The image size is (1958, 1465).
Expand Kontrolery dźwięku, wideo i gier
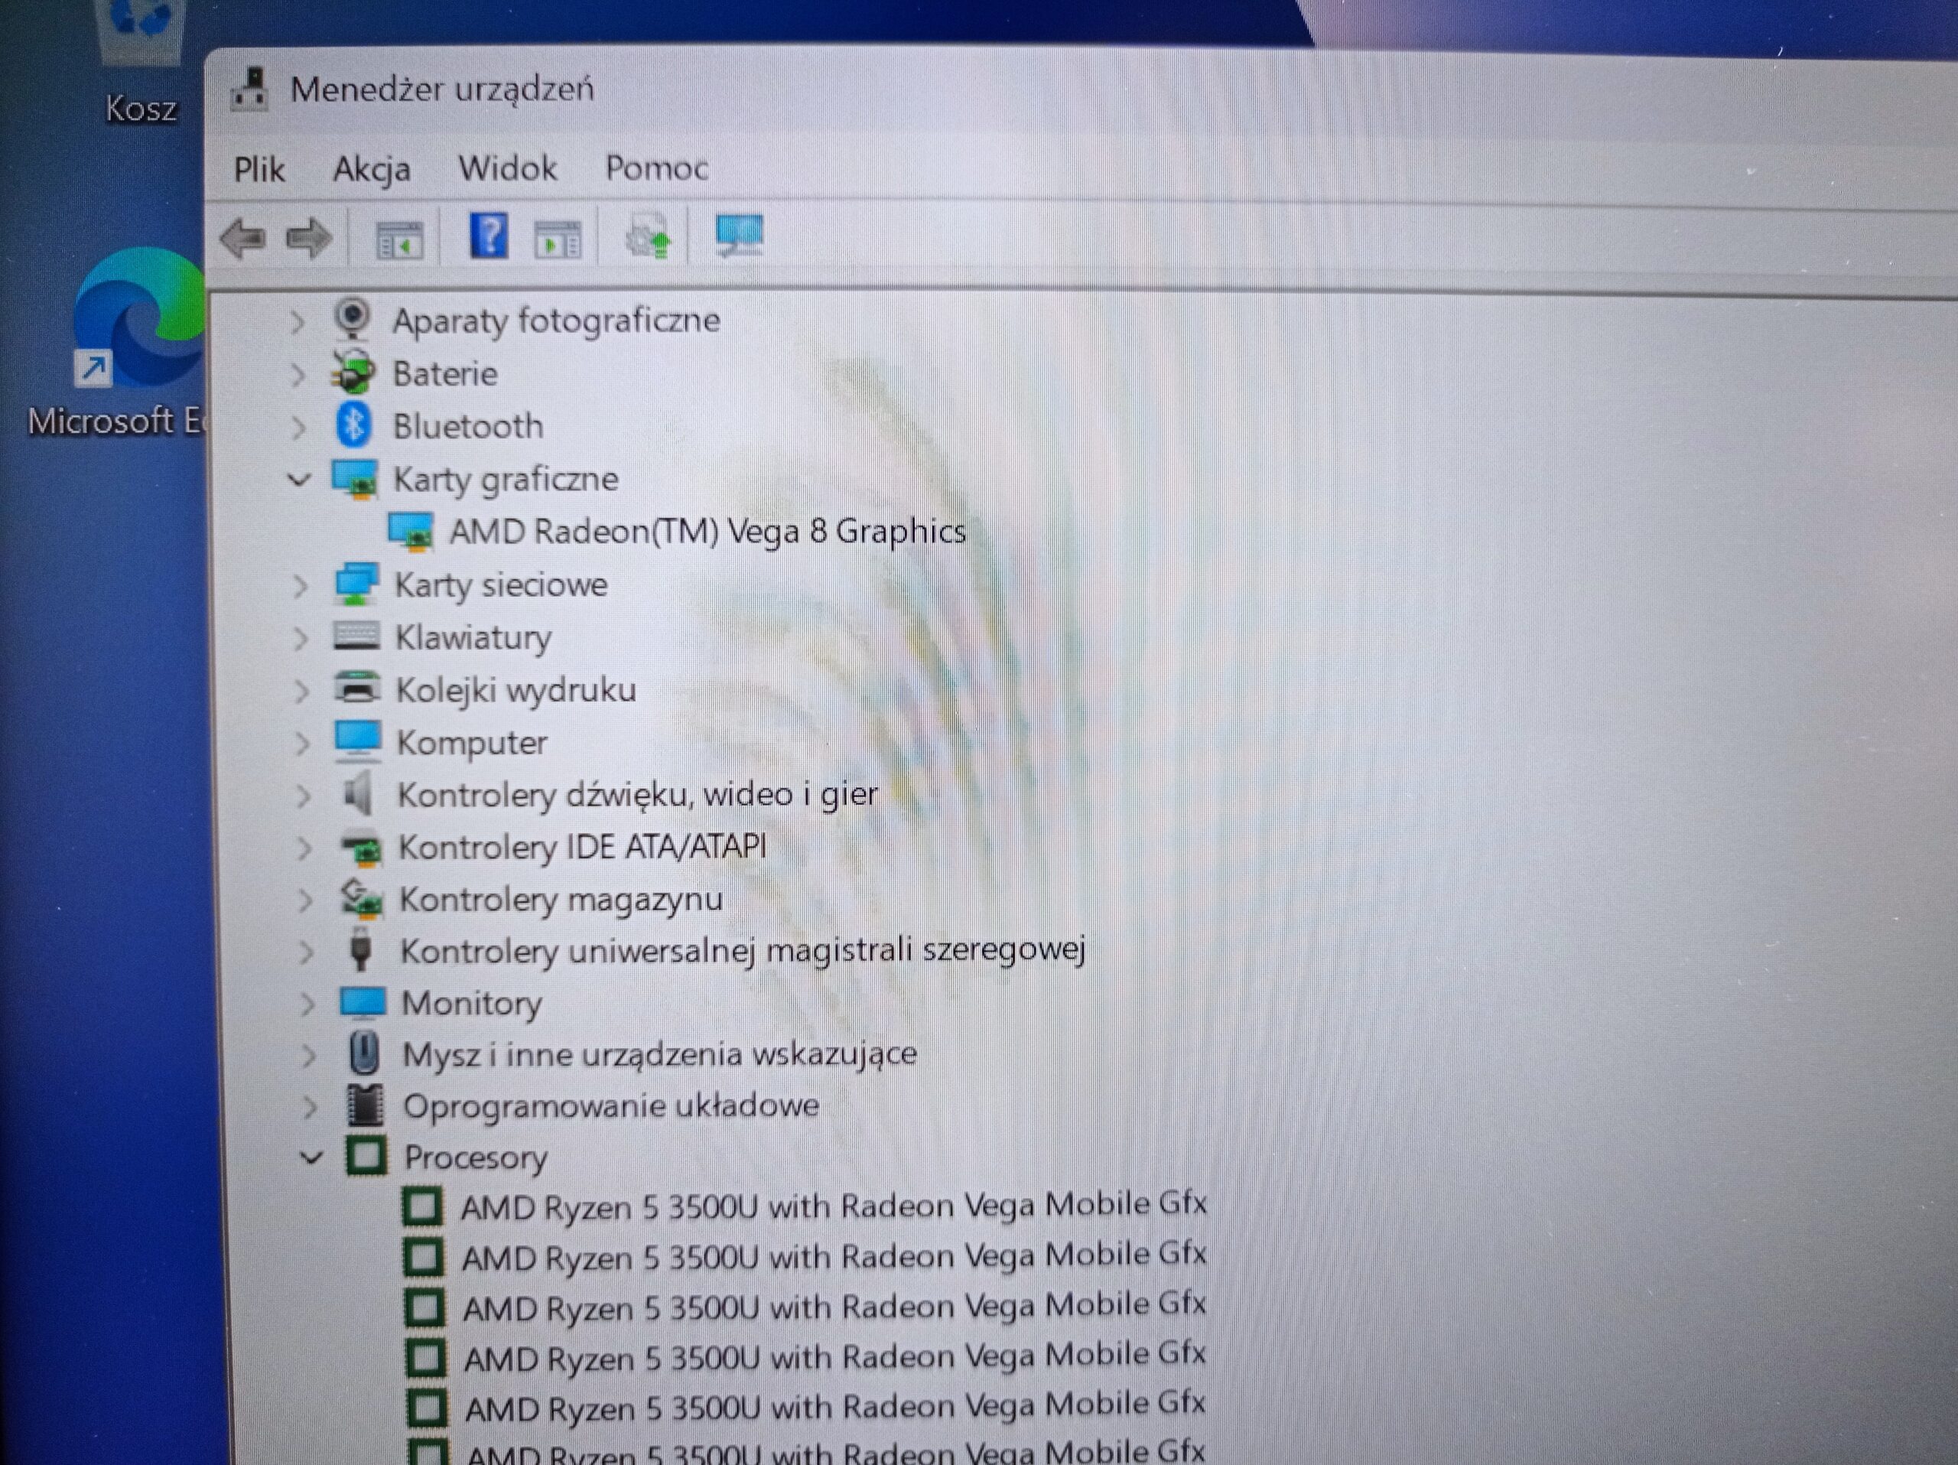coord(304,796)
